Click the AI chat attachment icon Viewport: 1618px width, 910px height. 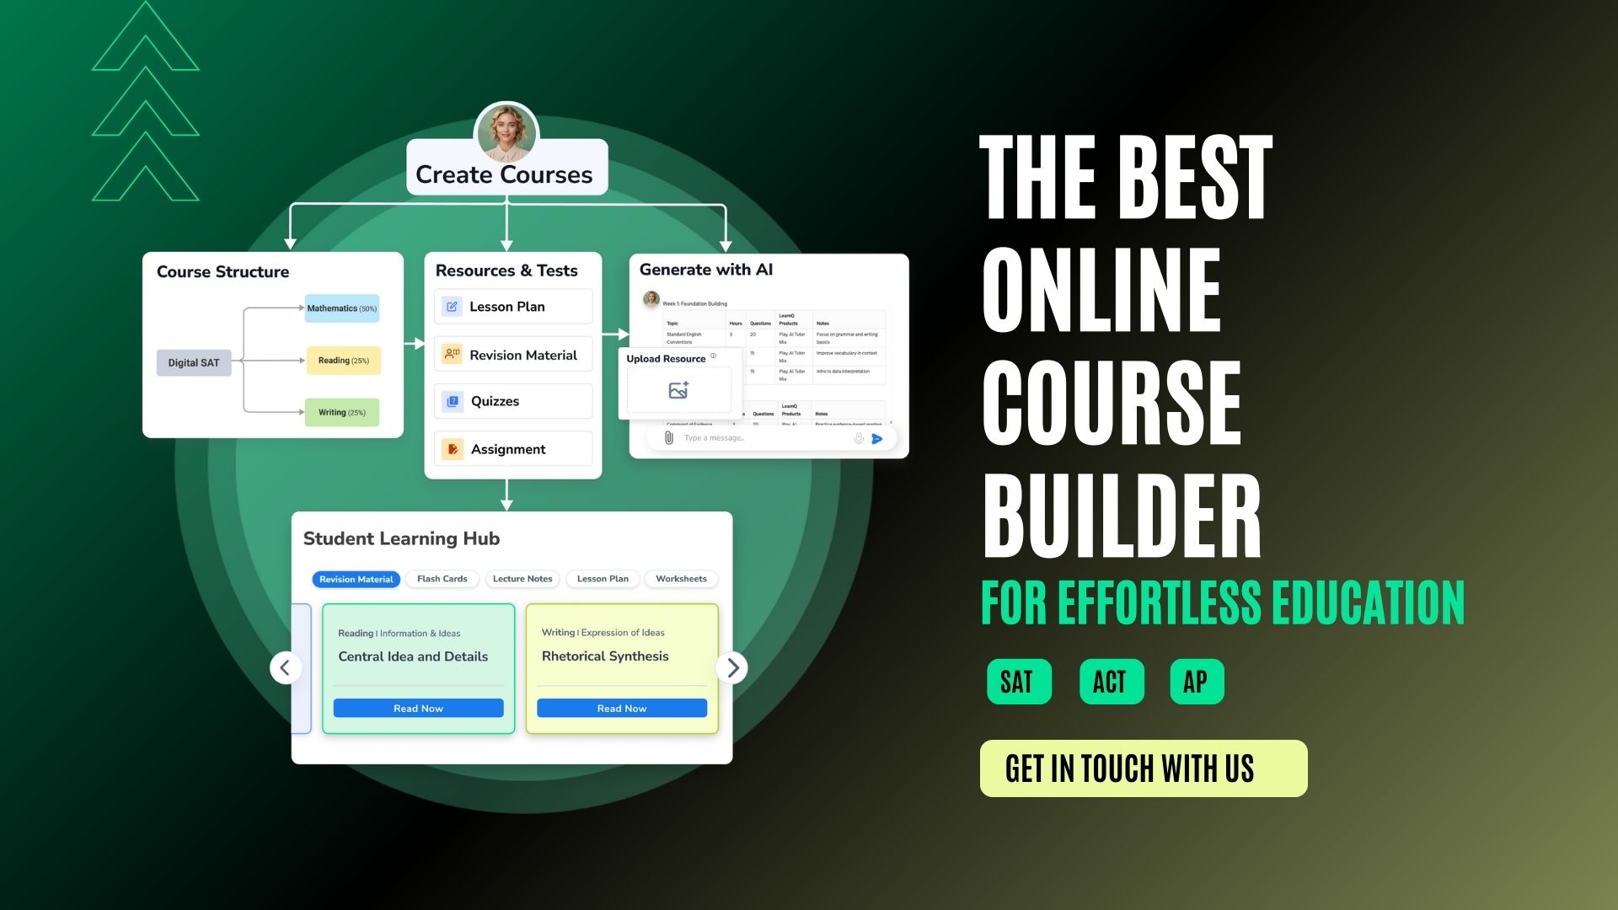(x=662, y=436)
